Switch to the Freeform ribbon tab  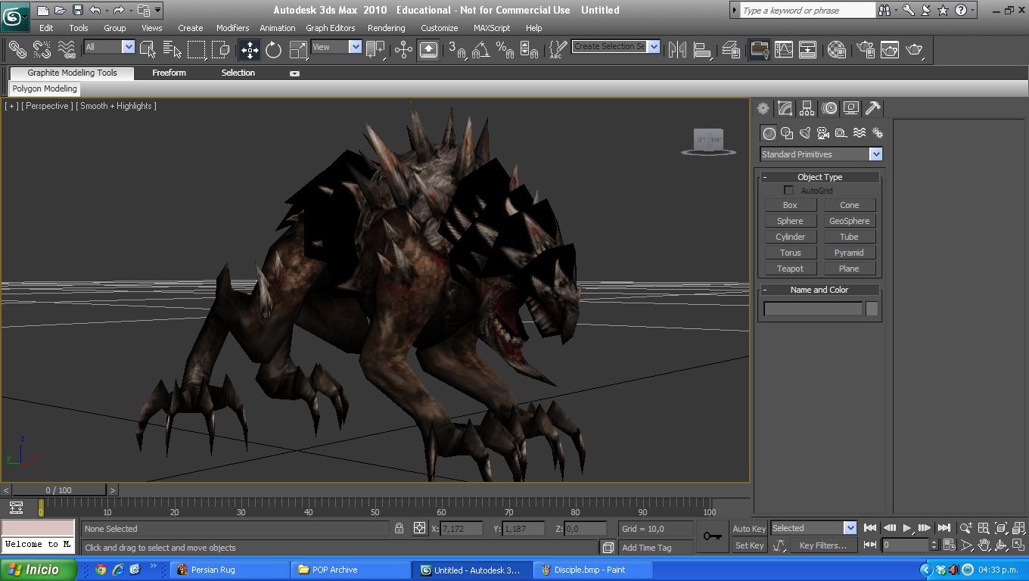pos(169,73)
